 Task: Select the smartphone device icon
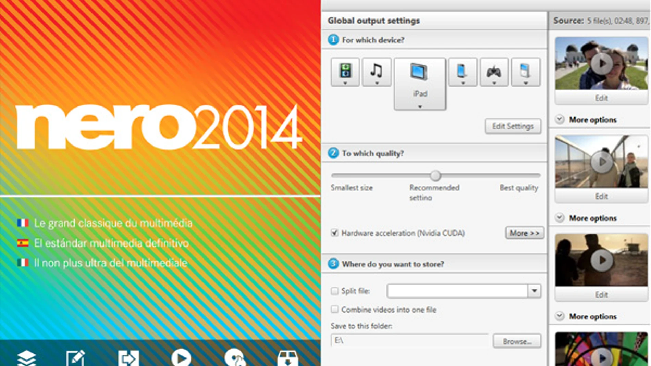point(463,72)
